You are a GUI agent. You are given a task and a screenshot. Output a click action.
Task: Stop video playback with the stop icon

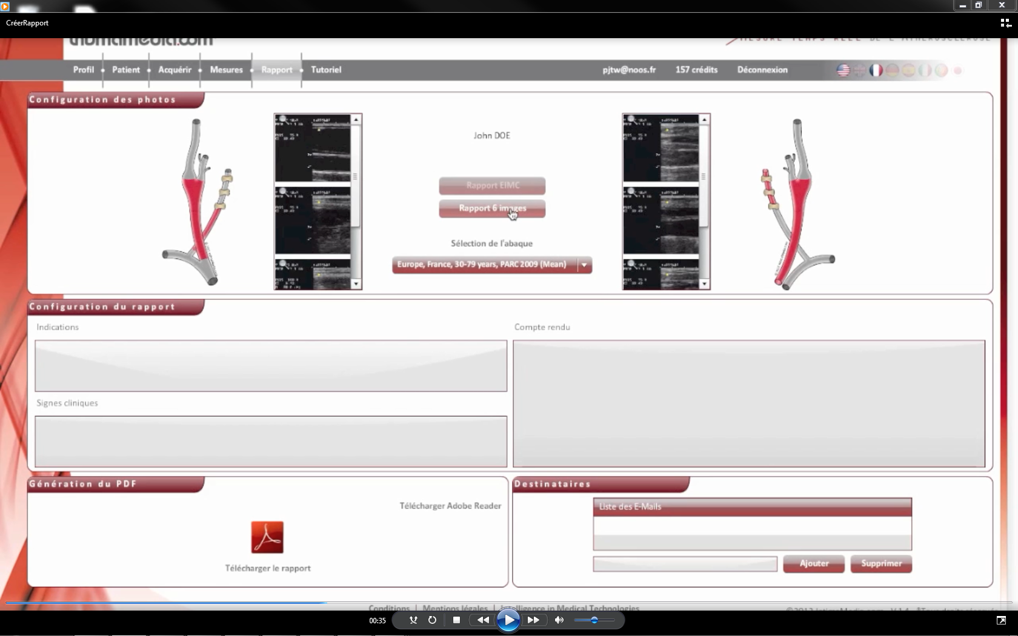pos(456,620)
